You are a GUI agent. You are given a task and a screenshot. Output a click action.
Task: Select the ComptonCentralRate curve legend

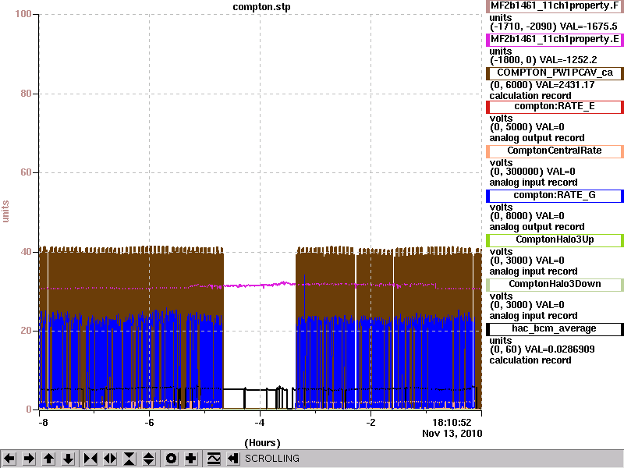pyautogui.click(x=555, y=151)
